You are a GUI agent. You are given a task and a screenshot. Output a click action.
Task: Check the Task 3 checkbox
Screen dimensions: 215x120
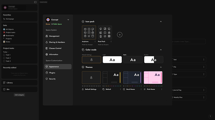pos(4,61)
